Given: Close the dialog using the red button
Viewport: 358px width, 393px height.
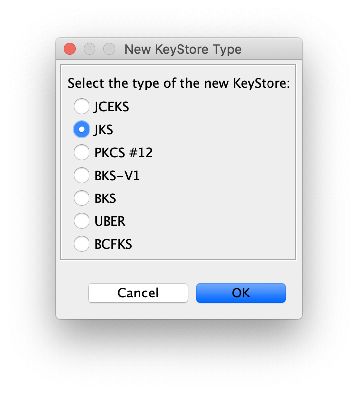Looking at the screenshot, I should coord(70,49).
